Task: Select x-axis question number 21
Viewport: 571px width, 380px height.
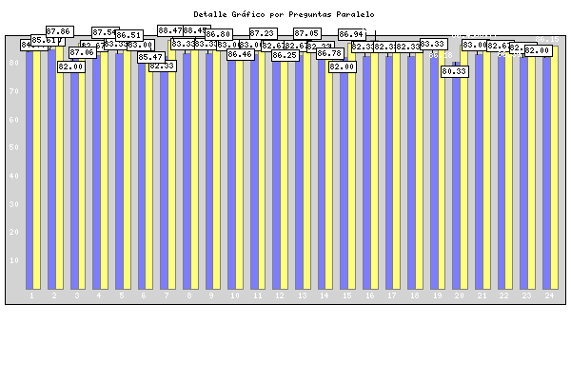Action: (482, 295)
